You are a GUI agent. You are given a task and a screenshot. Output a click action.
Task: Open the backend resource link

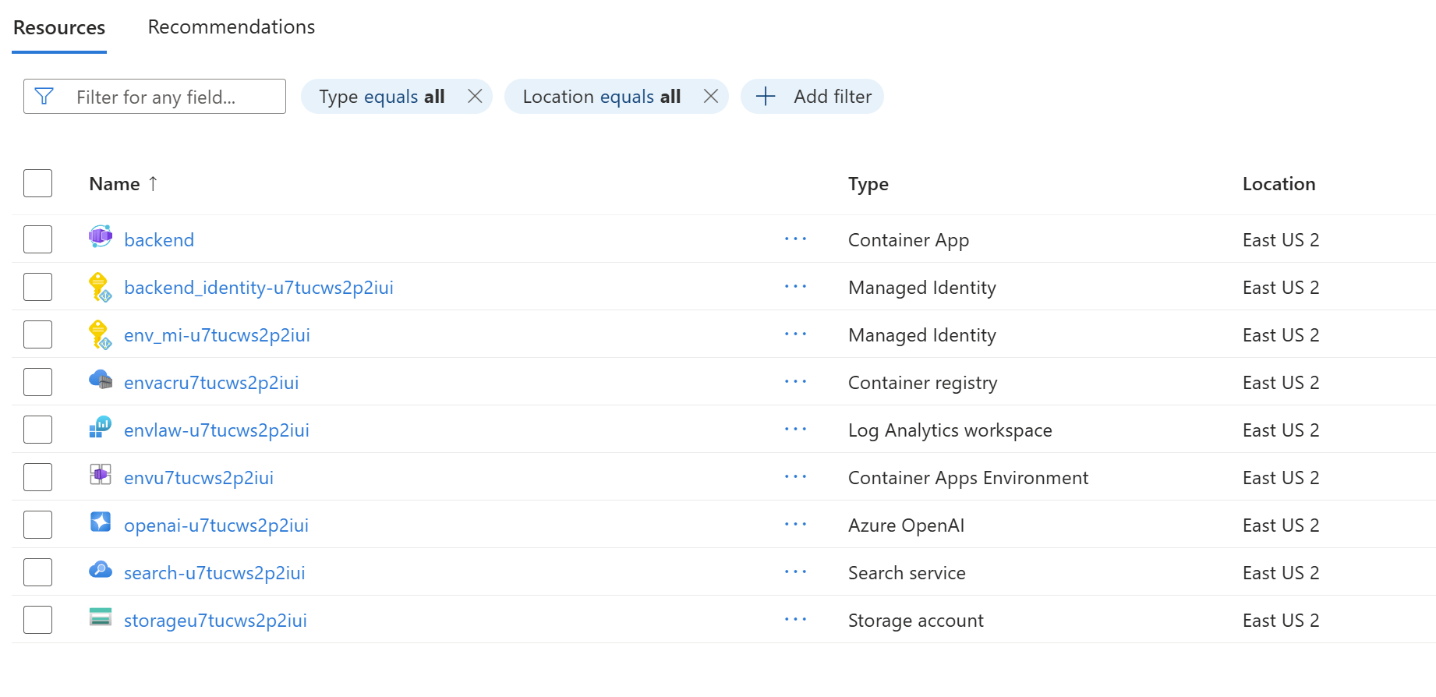tap(159, 239)
